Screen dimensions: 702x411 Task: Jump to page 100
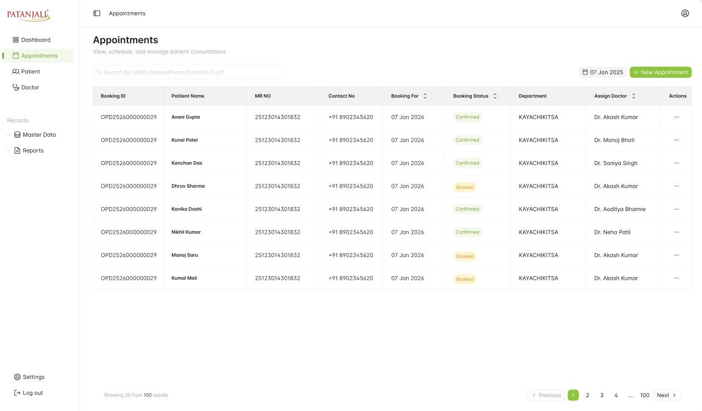pos(645,395)
